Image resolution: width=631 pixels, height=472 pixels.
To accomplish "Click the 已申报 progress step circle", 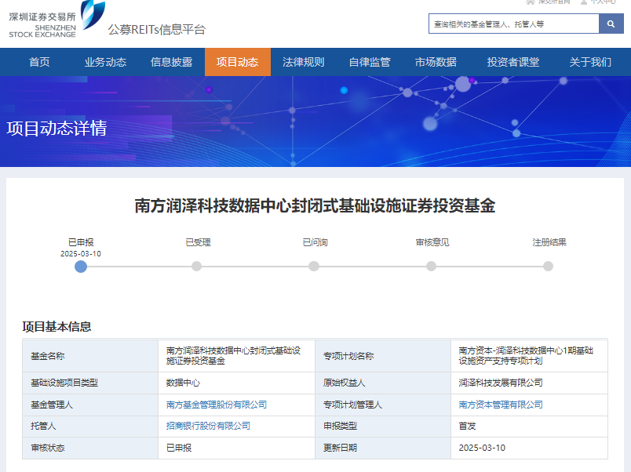I will (81, 267).
